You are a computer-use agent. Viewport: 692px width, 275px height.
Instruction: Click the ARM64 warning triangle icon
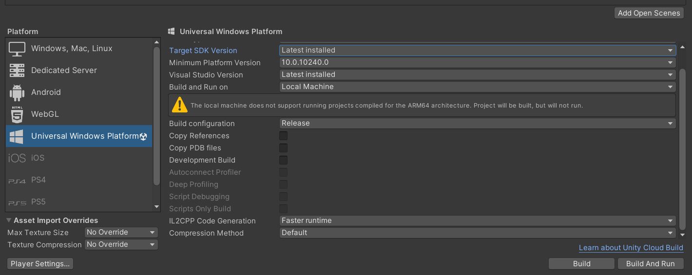pyautogui.click(x=179, y=105)
